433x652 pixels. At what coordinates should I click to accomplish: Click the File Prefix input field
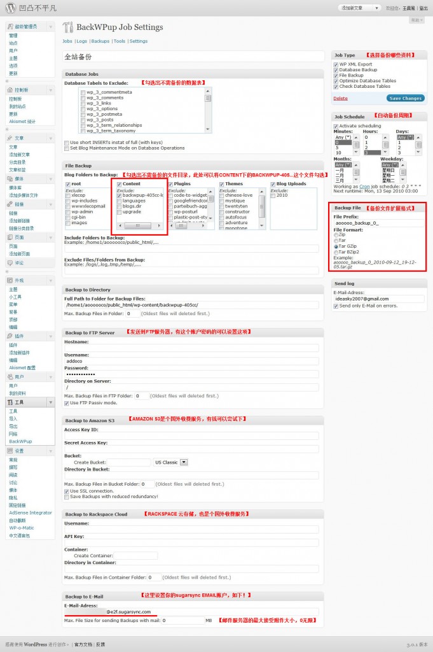click(378, 223)
